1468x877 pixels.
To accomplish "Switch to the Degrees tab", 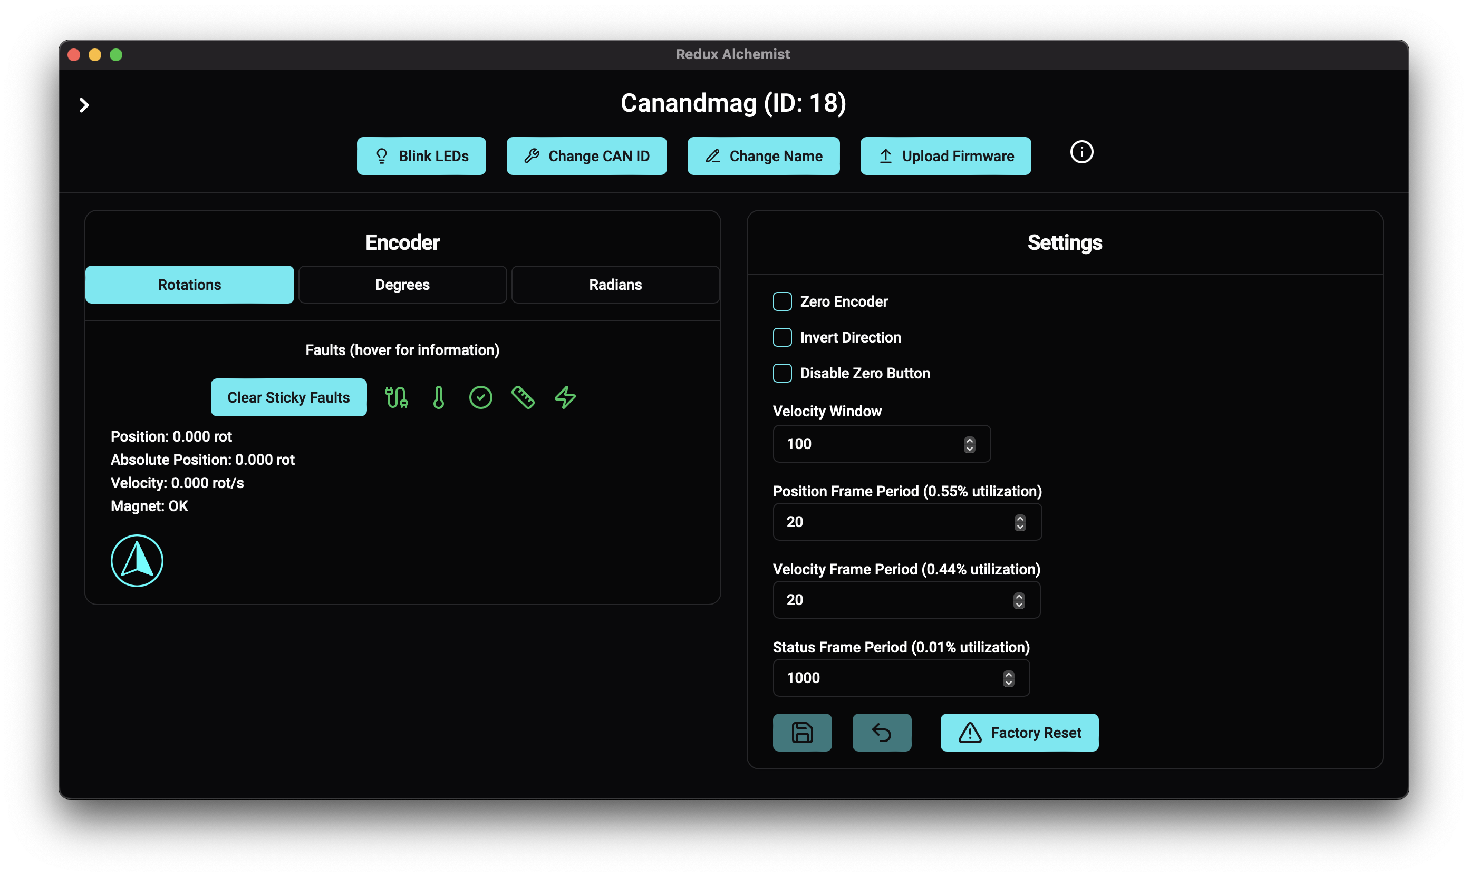I will 402,285.
